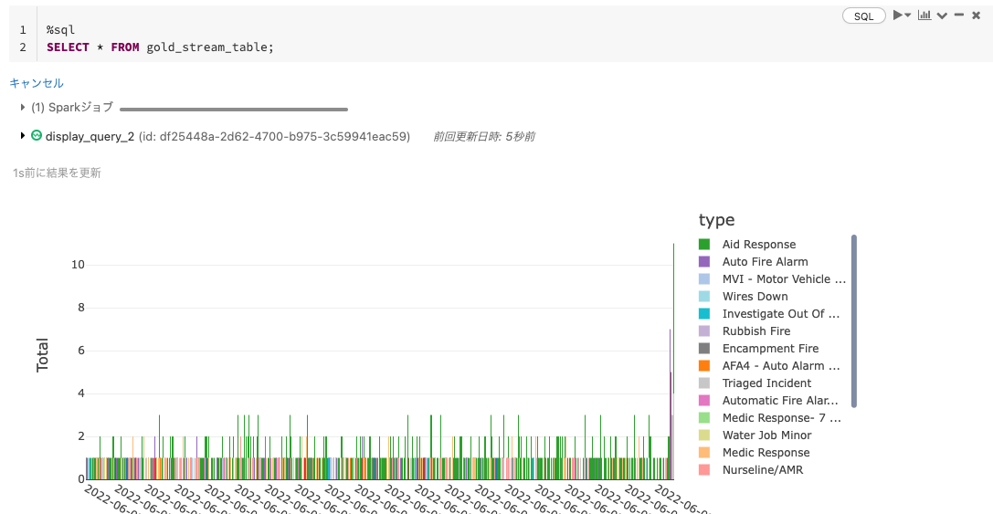Expand the display_query_2 stream details
The height and width of the screenshot is (514, 993).
(23, 135)
